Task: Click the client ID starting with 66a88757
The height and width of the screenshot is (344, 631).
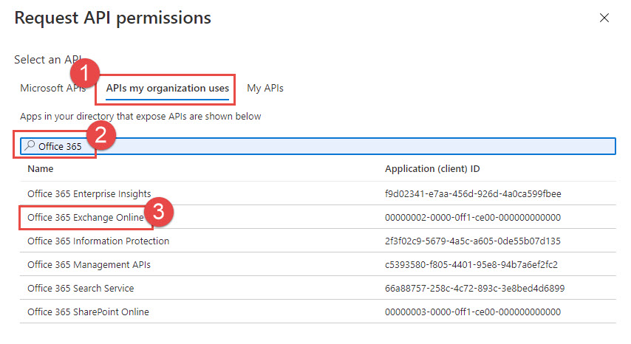Action: click(474, 288)
